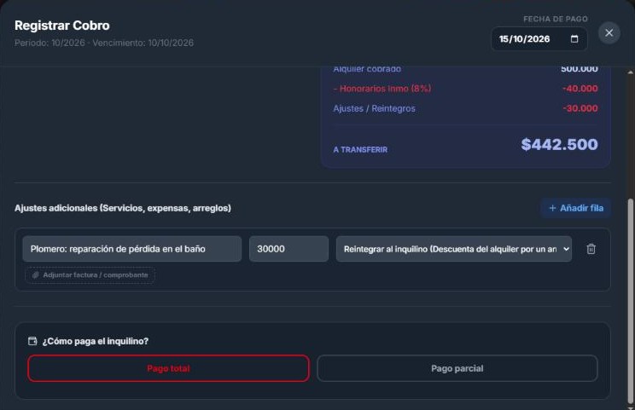Viewport: 635px width, 410px height.
Task: Click the scrollbar up arrow
Action: (x=630, y=72)
